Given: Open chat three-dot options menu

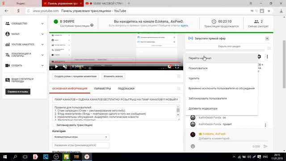Looking at the screenshot, I should [x=267, y=57].
